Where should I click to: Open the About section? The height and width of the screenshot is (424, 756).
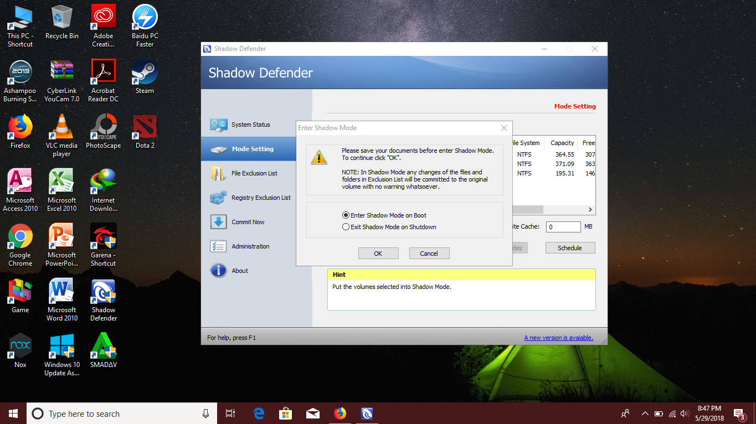tap(240, 270)
